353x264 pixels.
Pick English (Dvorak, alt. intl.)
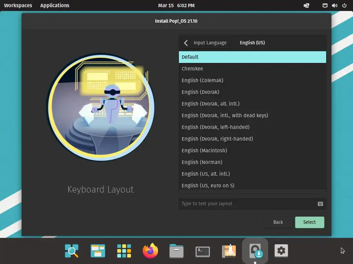(252, 104)
